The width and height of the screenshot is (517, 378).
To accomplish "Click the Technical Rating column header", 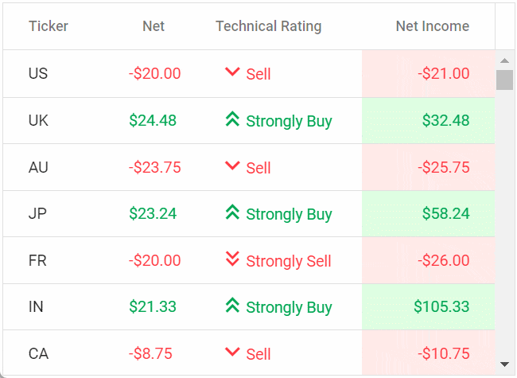I will tap(268, 26).
